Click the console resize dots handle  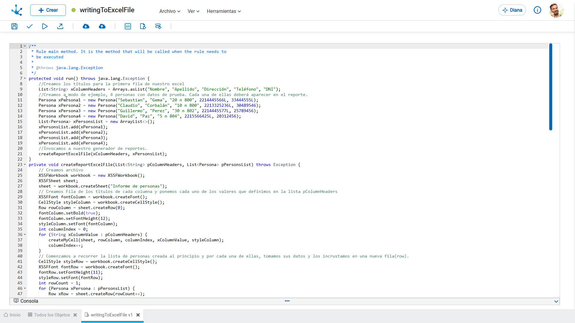click(287, 301)
